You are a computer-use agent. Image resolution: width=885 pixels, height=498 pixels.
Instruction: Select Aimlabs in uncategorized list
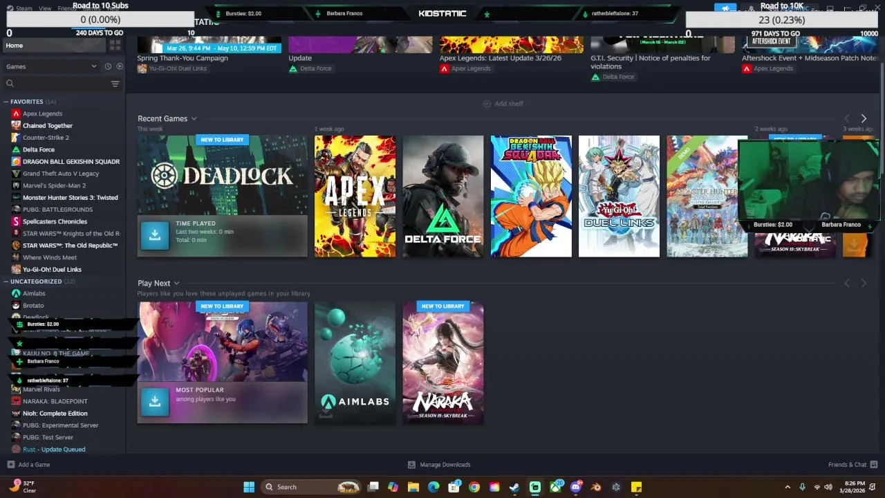(x=34, y=293)
